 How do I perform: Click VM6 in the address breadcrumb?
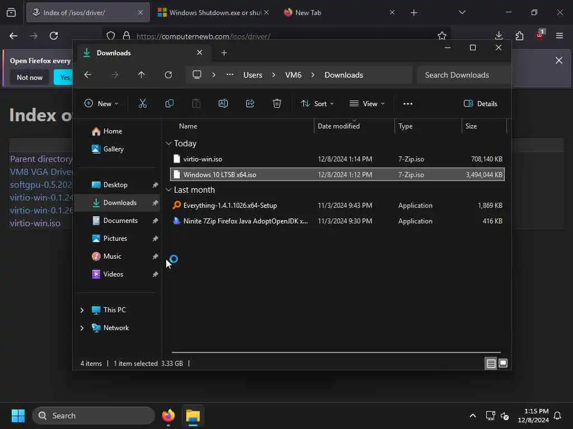[x=293, y=75]
